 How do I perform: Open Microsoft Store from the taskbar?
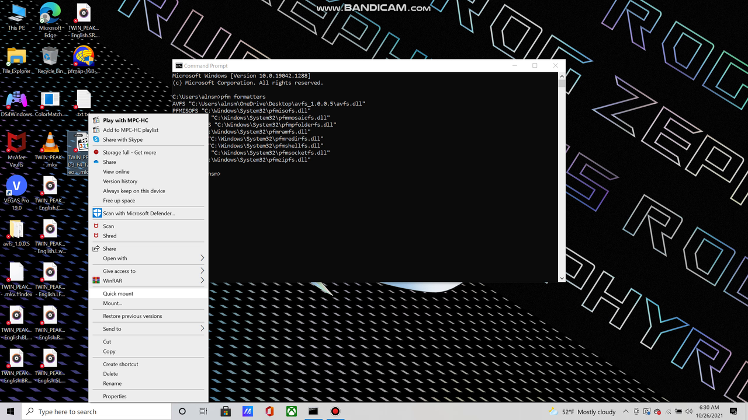[226, 411]
